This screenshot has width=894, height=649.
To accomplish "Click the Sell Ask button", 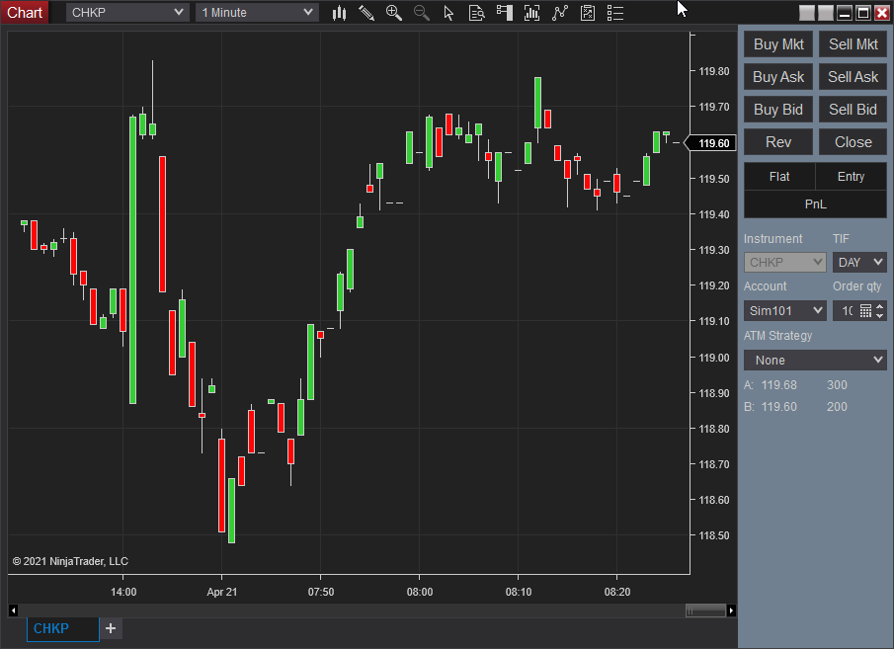I will pyautogui.click(x=853, y=77).
